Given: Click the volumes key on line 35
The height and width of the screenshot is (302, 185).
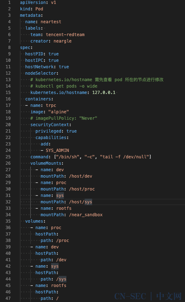Looking at the screenshot, I should 34,221.
